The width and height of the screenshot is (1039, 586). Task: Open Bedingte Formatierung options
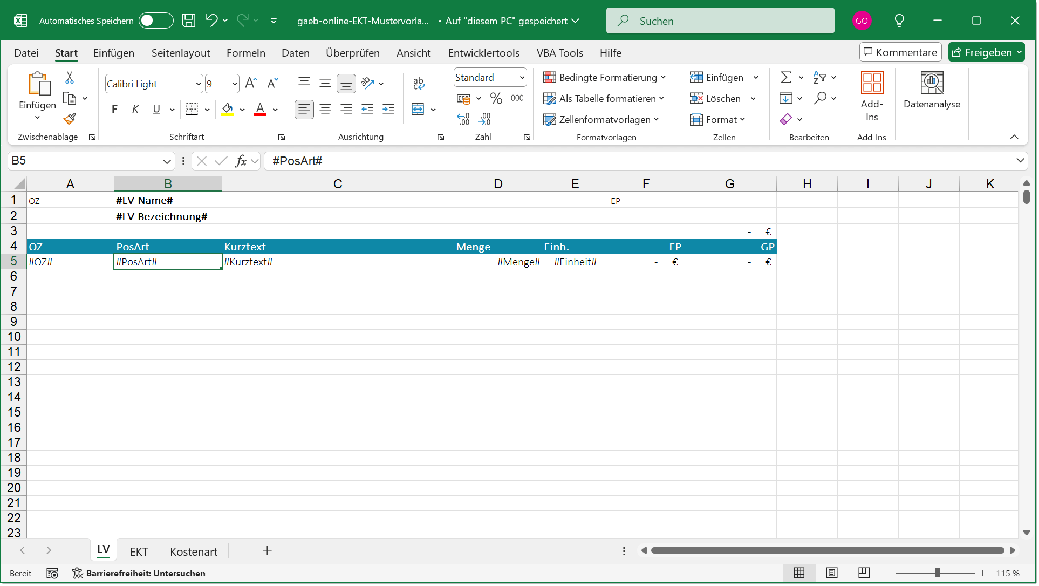click(x=604, y=77)
